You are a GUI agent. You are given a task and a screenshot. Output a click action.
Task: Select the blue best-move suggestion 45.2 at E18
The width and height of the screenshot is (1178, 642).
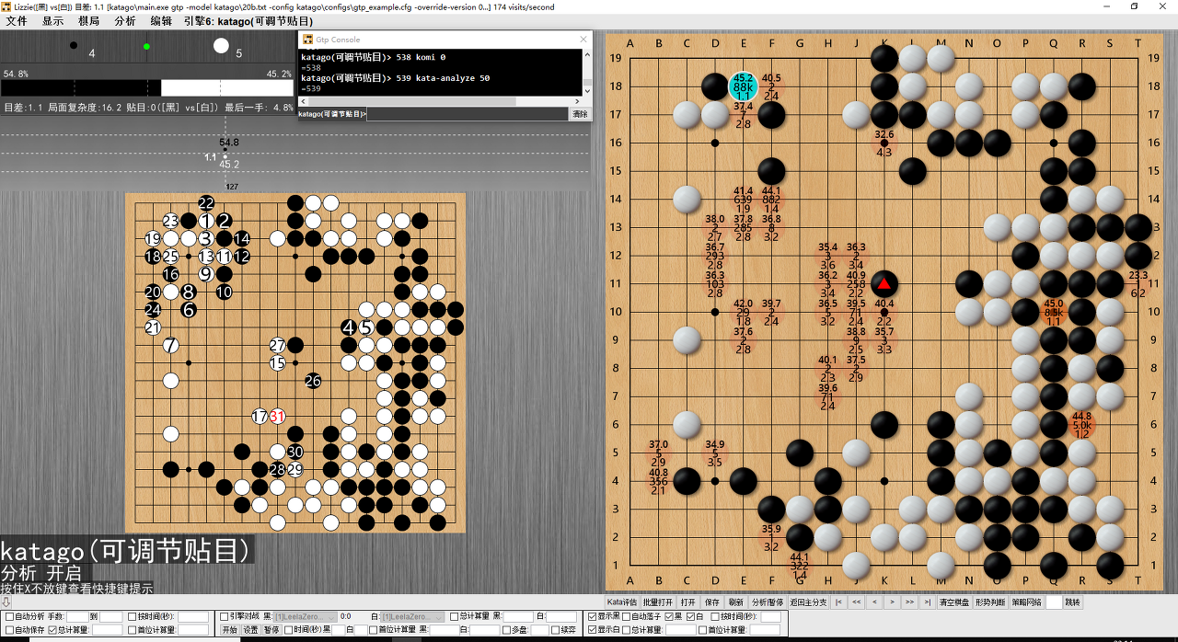pyautogui.click(x=744, y=86)
